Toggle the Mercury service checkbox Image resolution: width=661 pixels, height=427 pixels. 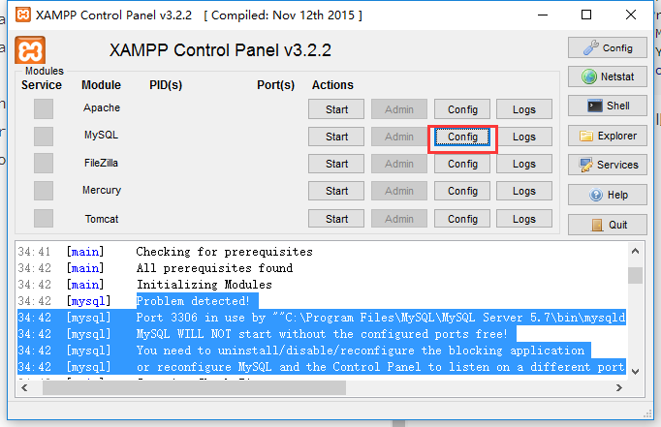point(44,191)
